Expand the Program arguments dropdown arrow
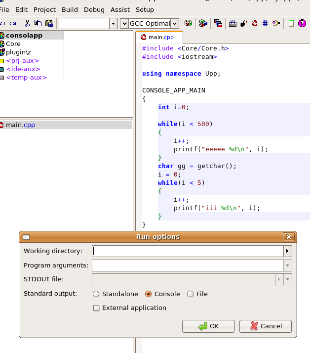Viewport: 310px width, 353px height. click(288, 265)
